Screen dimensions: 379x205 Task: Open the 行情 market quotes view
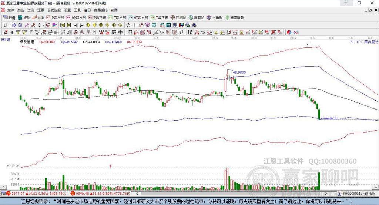tap(9, 18)
